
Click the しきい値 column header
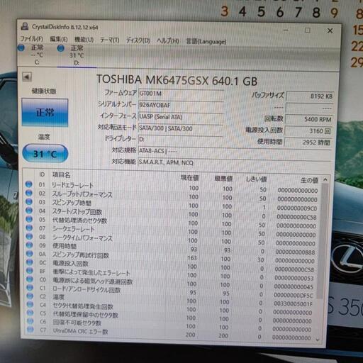click(257, 179)
